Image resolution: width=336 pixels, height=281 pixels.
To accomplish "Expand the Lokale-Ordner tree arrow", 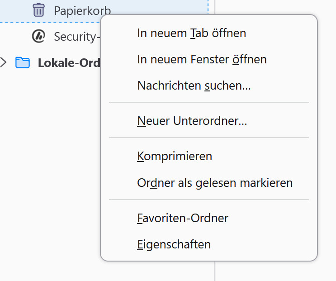I will click(4, 62).
